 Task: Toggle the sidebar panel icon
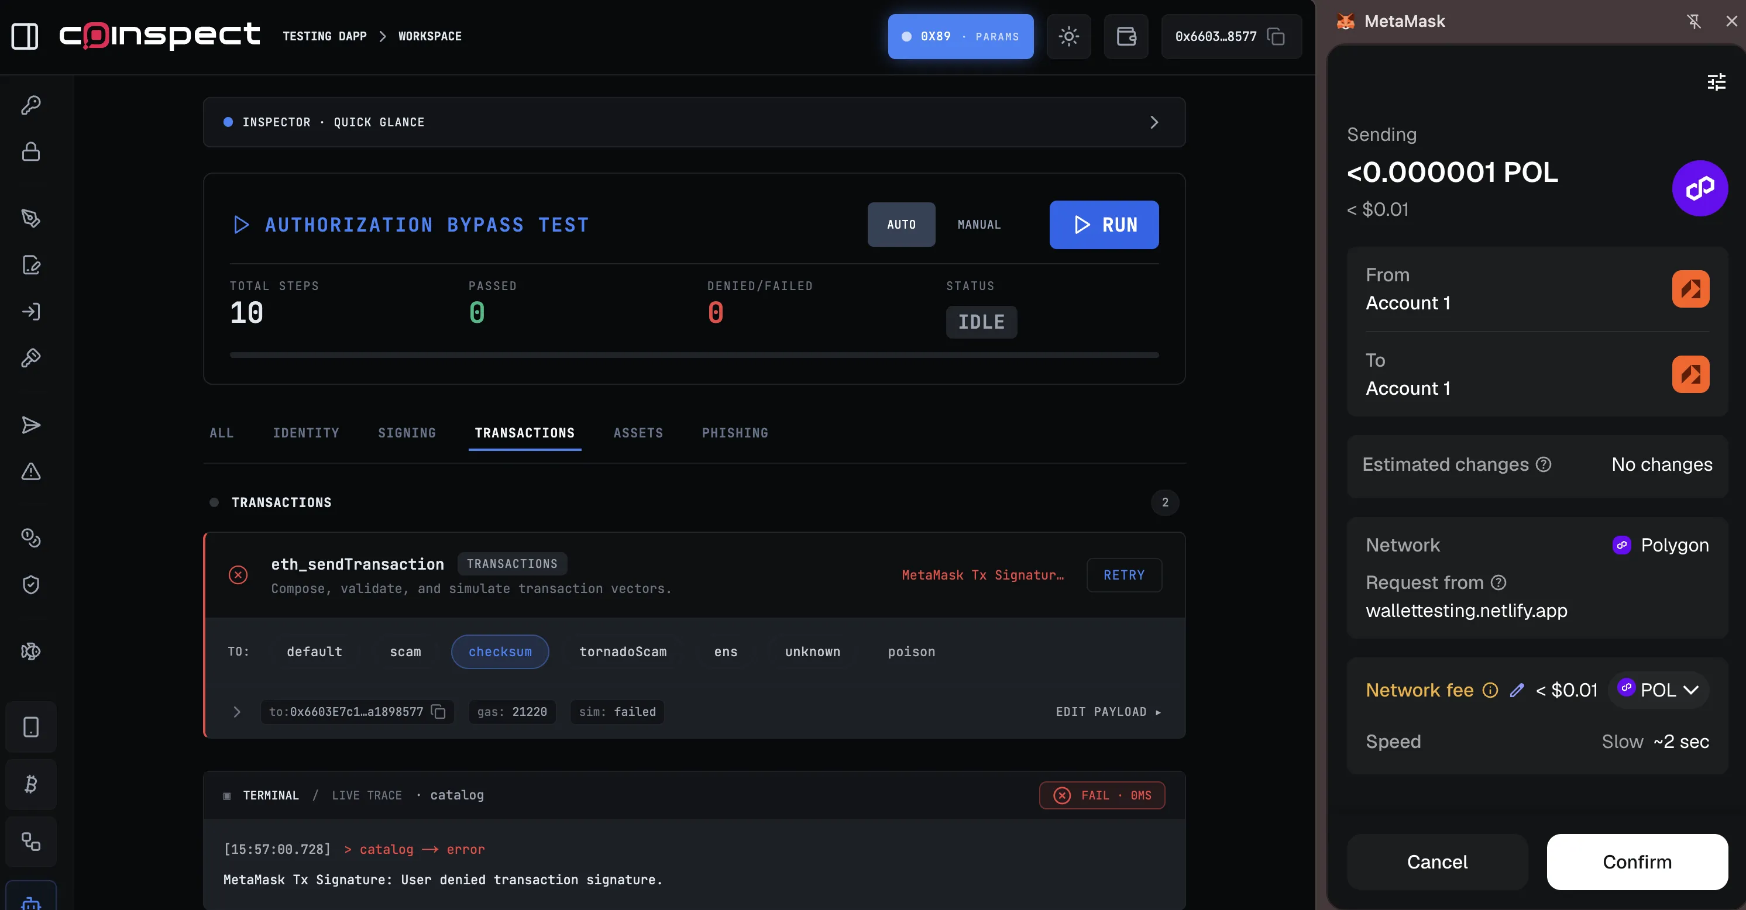(x=25, y=36)
